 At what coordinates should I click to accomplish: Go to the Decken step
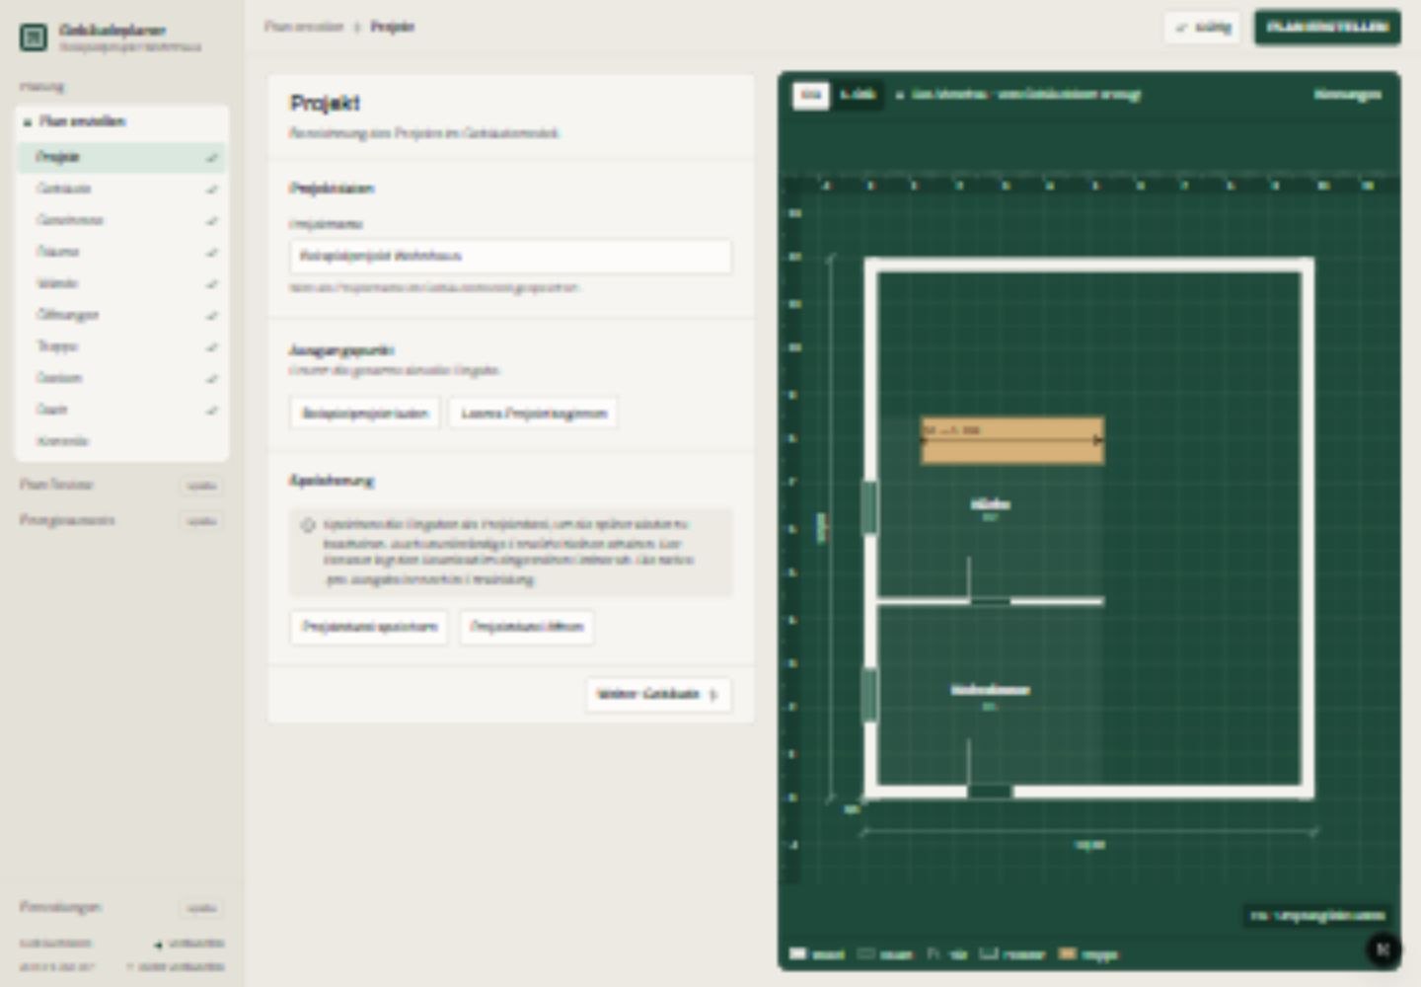point(122,378)
